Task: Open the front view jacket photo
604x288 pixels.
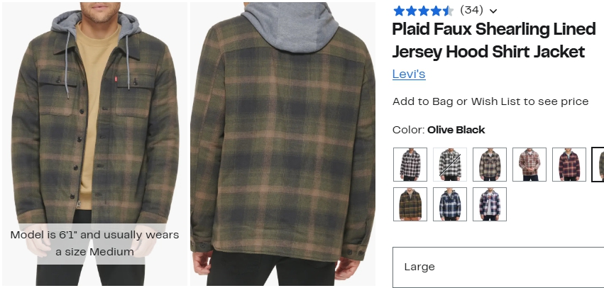Action: pos(95,144)
